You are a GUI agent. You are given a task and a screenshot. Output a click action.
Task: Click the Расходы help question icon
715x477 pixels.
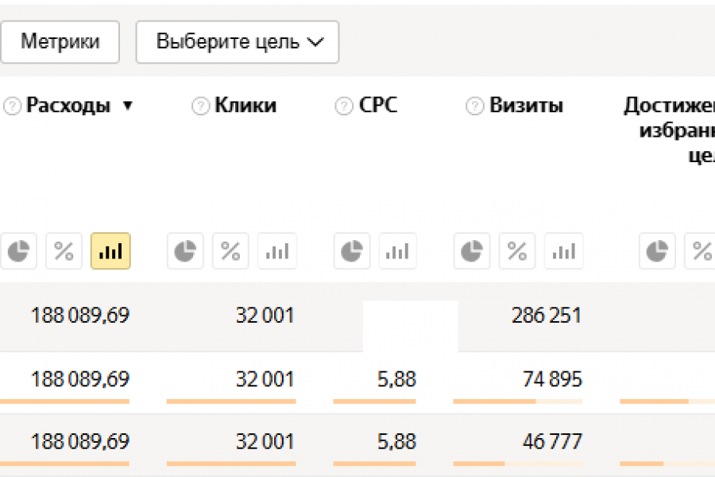pos(12,106)
